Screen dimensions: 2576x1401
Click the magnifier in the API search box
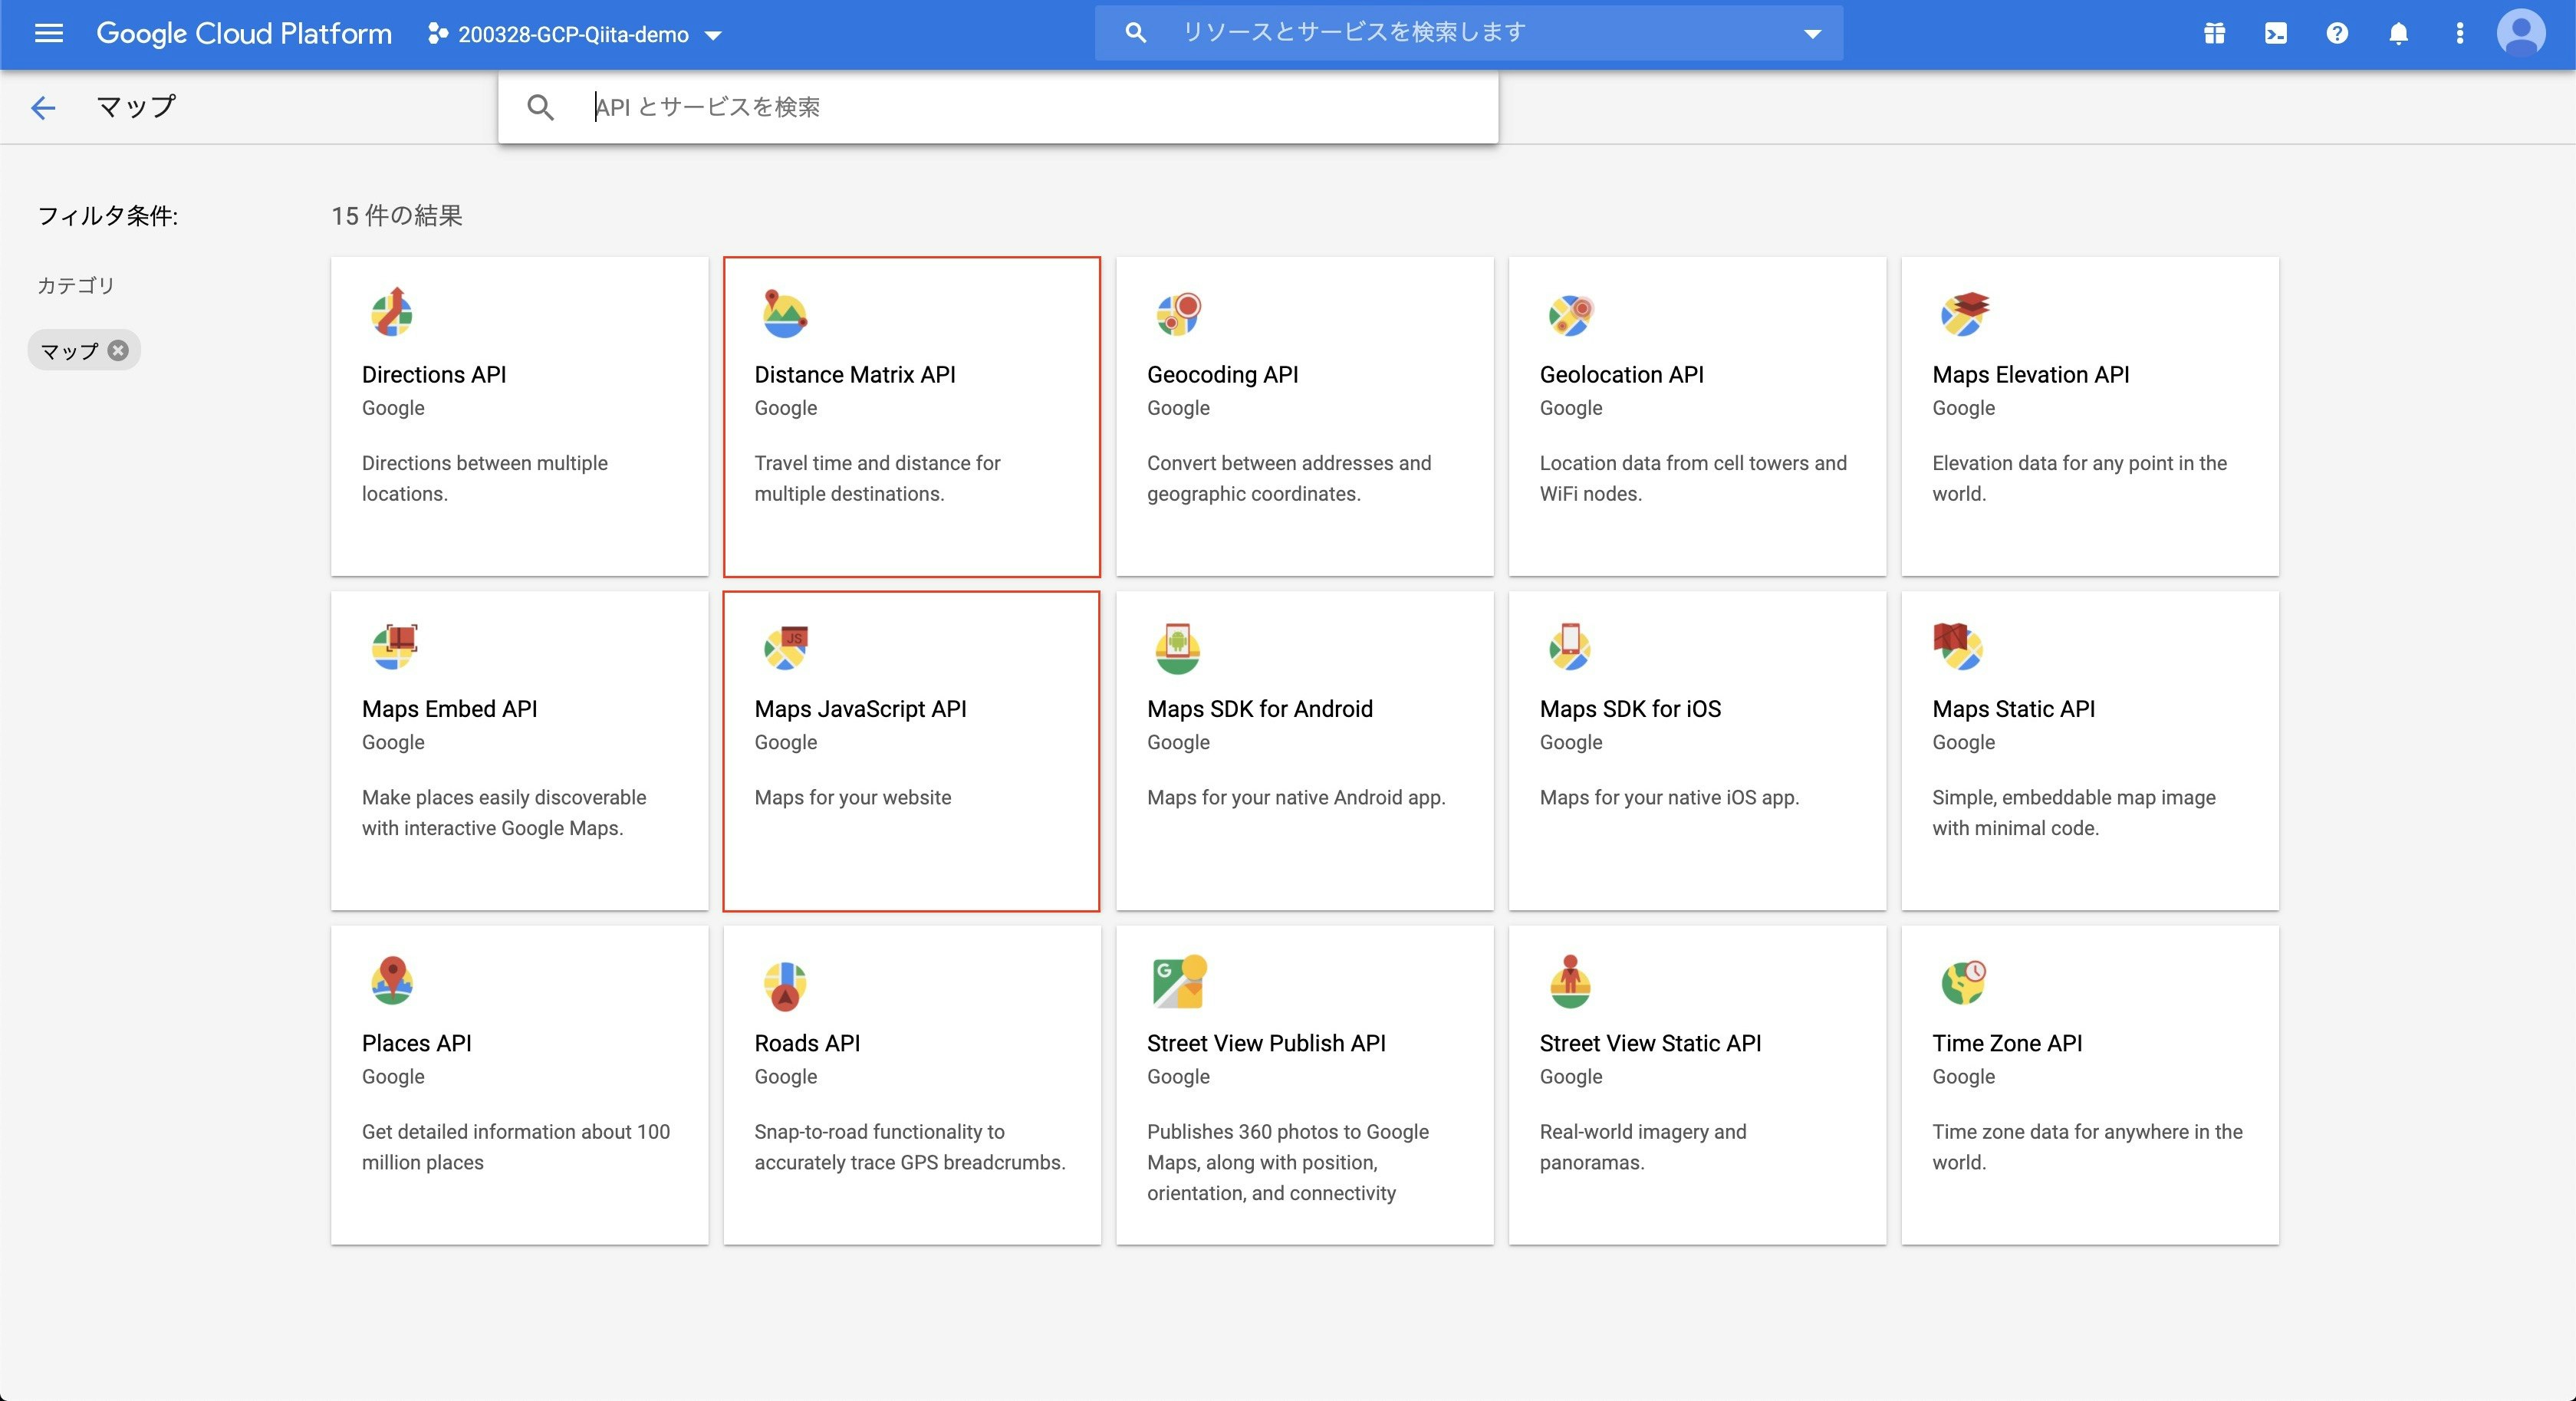tap(541, 107)
